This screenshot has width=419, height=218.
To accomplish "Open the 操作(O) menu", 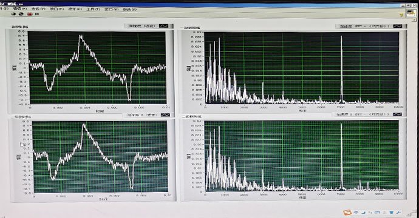I will point(75,9).
